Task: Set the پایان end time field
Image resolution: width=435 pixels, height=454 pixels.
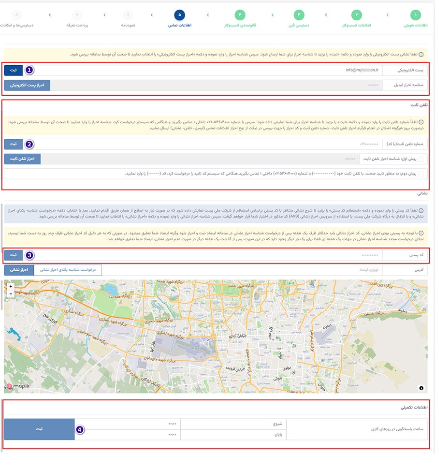Action: [x=127, y=435]
